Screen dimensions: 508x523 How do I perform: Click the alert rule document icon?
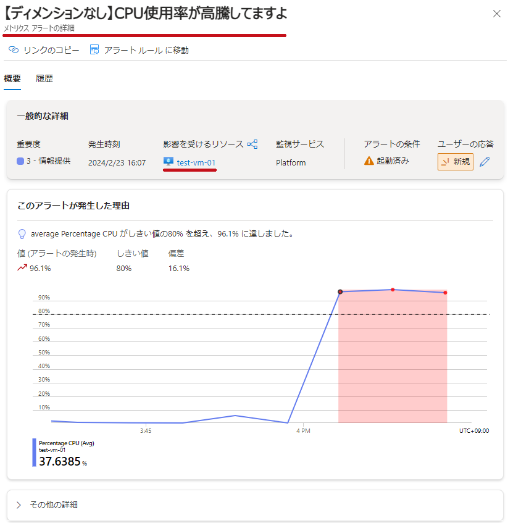pos(94,49)
